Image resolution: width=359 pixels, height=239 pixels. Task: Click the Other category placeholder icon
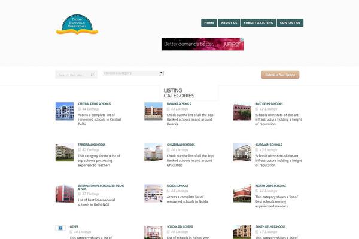(x=60, y=228)
